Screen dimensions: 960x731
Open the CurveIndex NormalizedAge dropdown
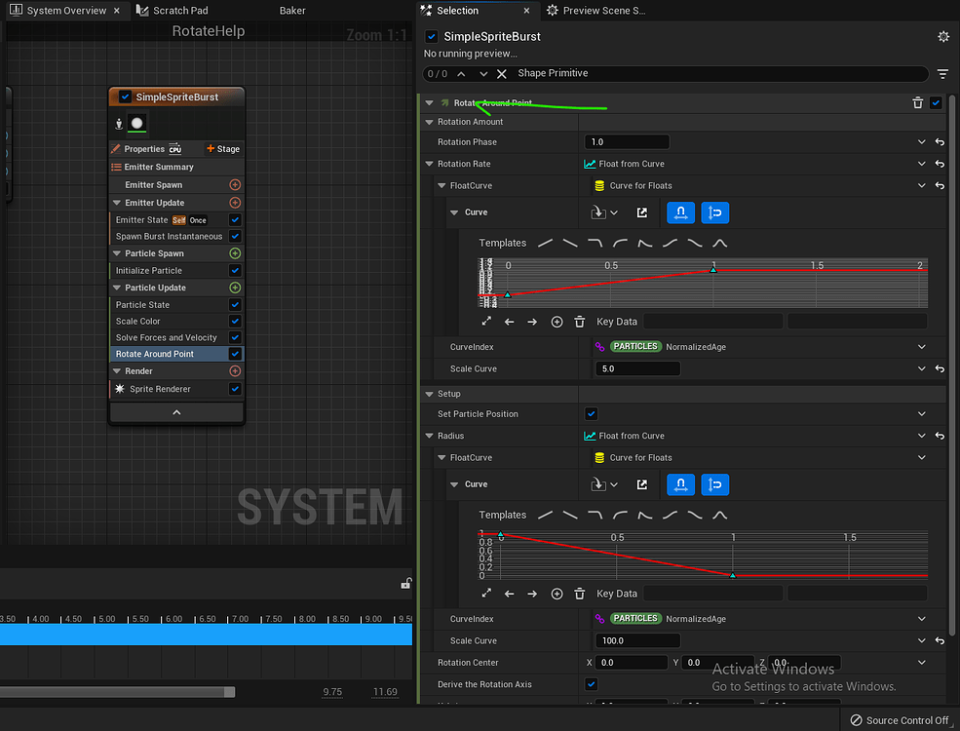tap(921, 346)
